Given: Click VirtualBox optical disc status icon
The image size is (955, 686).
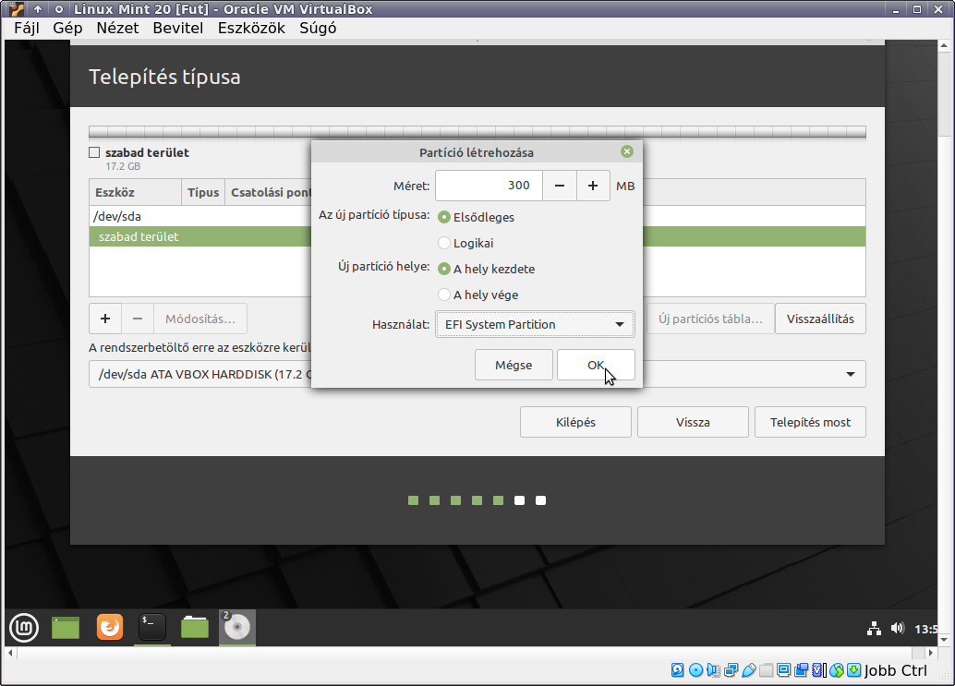Looking at the screenshot, I should [695, 670].
